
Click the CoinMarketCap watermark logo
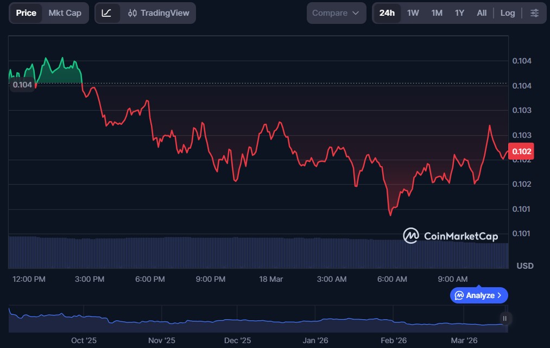pyautogui.click(x=450, y=236)
